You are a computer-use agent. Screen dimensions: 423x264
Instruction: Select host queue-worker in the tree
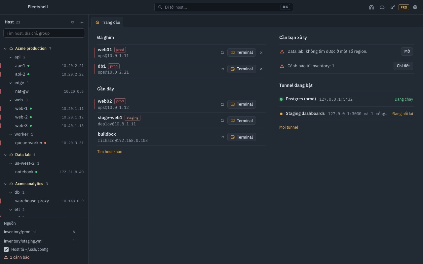(44, 143)
